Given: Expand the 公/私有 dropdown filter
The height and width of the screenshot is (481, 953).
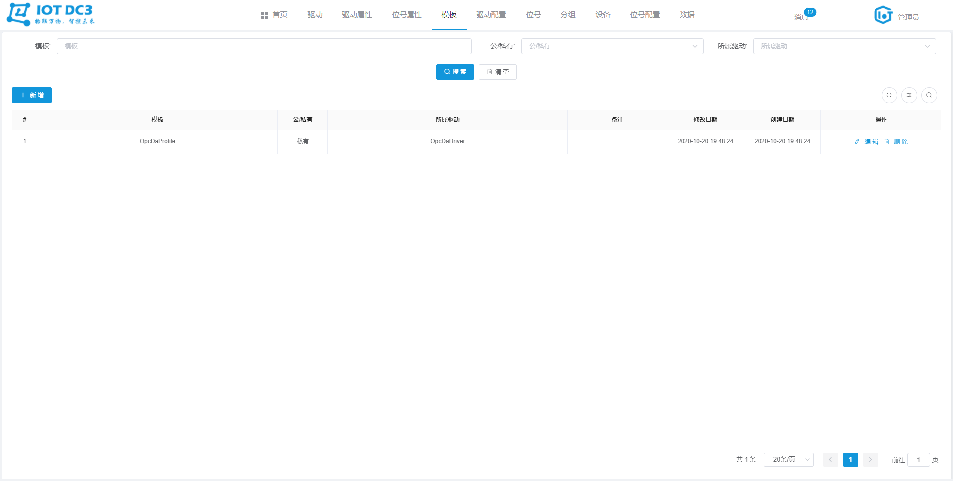Looking at the screenshot, I should coord(612,46).
